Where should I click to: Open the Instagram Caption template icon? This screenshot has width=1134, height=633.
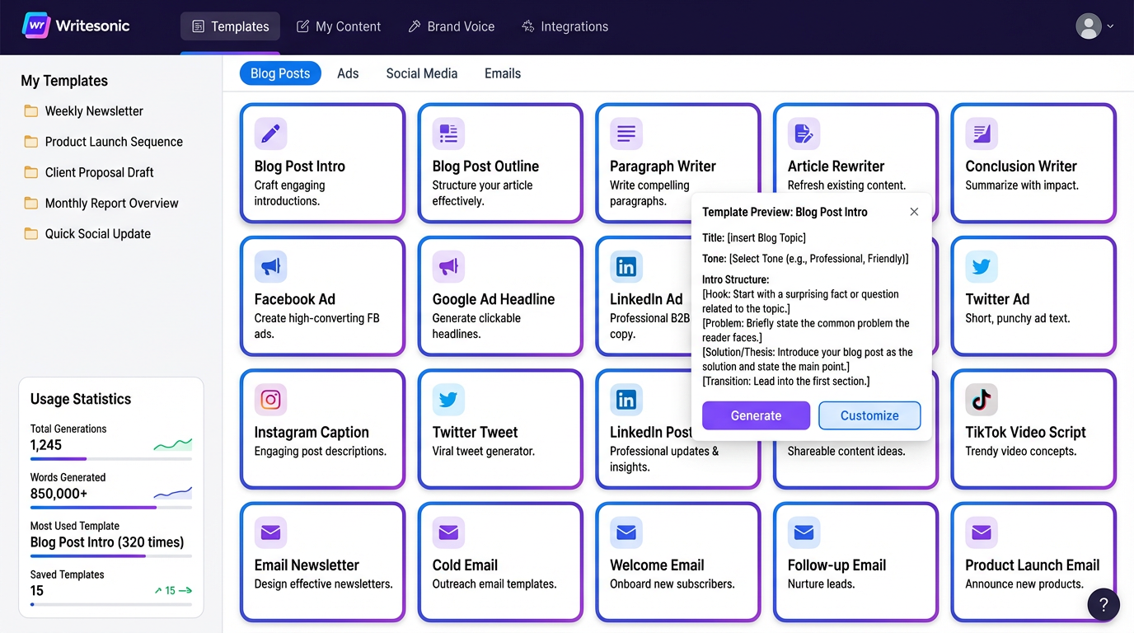tap(270, 399)
